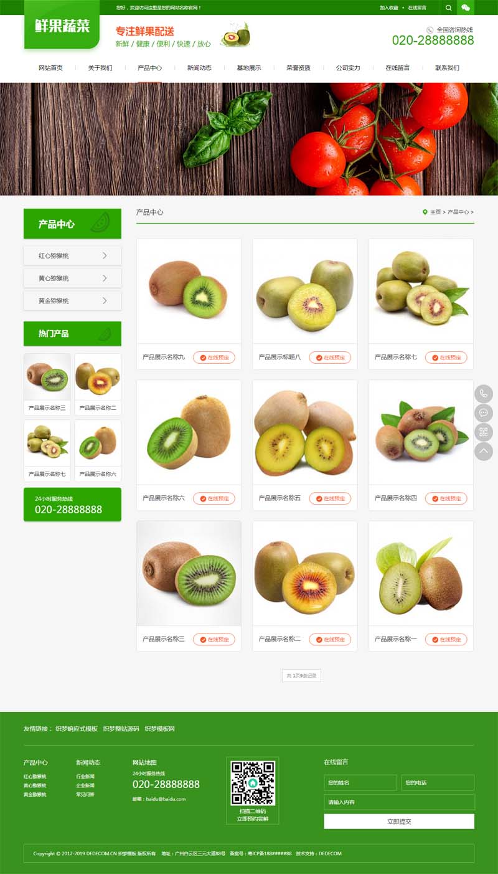
Task: Click the 您的姓名 input field
Action: 360,782
